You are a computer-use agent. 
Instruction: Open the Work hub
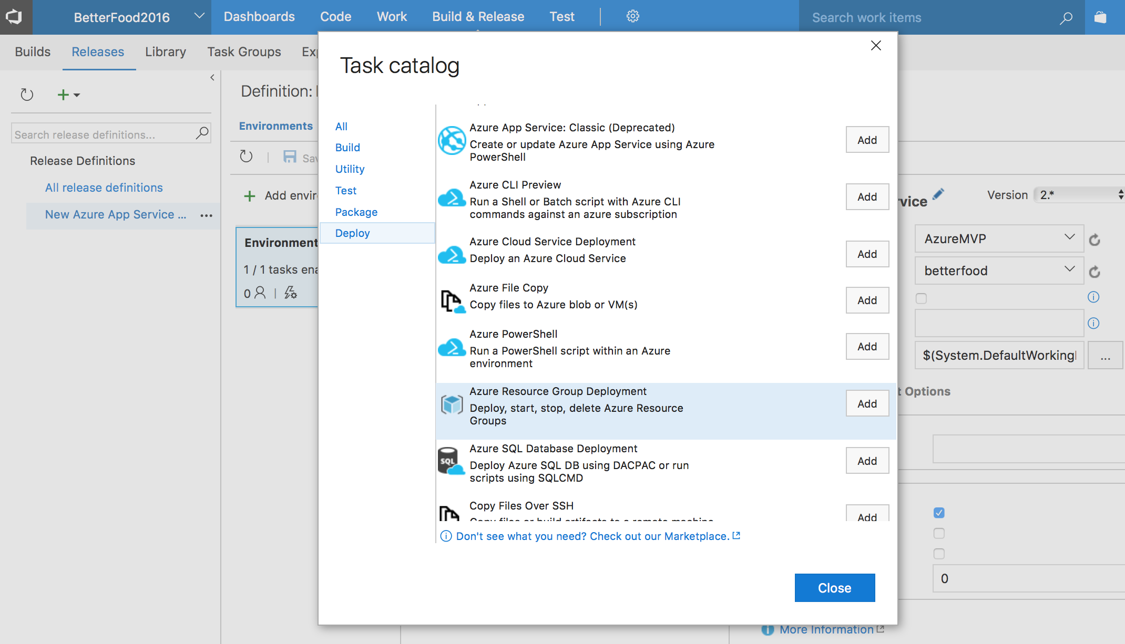tap(392, 17)
